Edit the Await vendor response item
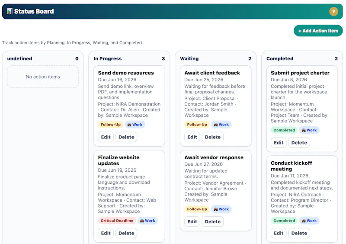 (192, 222)
